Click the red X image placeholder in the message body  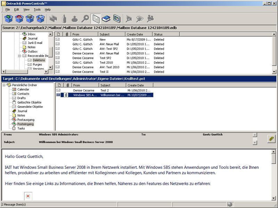(28, 196)
